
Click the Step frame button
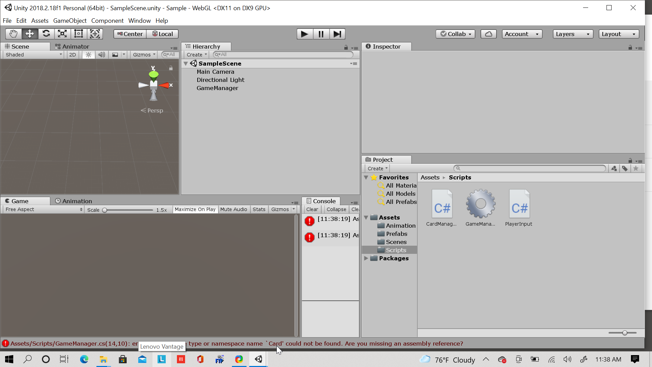pyautogui.click(x=337, y=34)
